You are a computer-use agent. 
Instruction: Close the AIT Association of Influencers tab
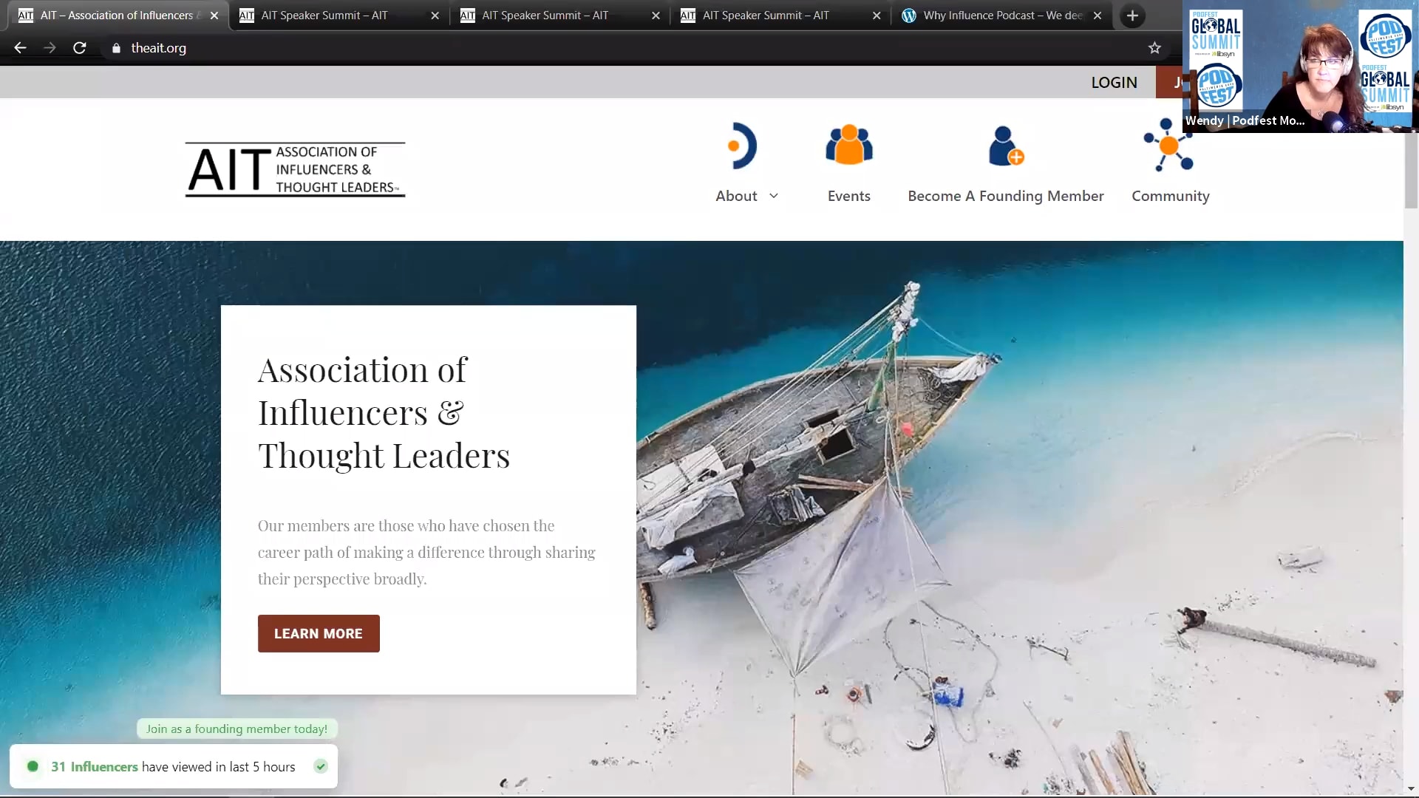pyautogui.click(x=214, y=16)
